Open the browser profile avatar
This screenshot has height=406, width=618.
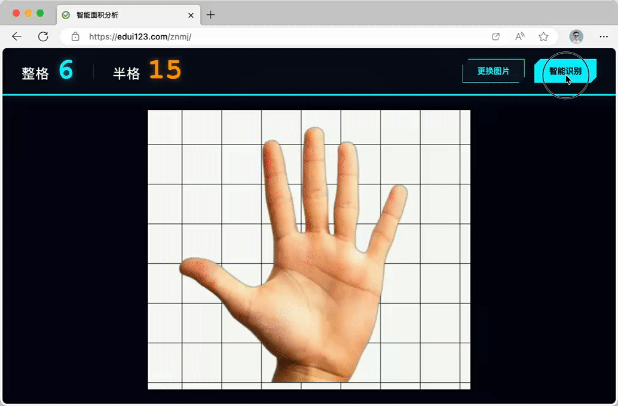pyautogui.click(x=576, y=36)
